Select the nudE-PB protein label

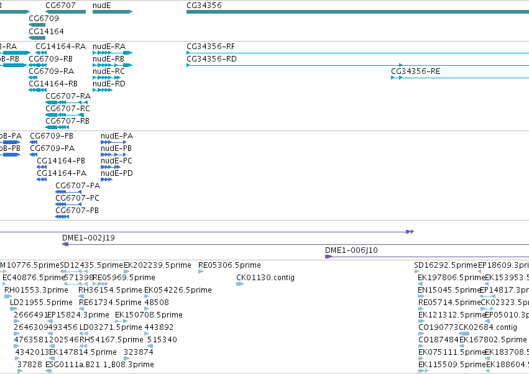116,148
